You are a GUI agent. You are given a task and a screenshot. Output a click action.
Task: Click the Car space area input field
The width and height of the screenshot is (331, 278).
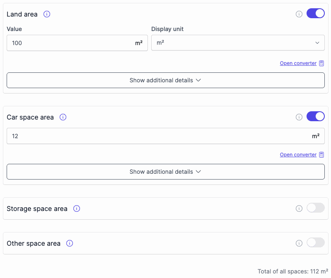click(x=166, y=136)
